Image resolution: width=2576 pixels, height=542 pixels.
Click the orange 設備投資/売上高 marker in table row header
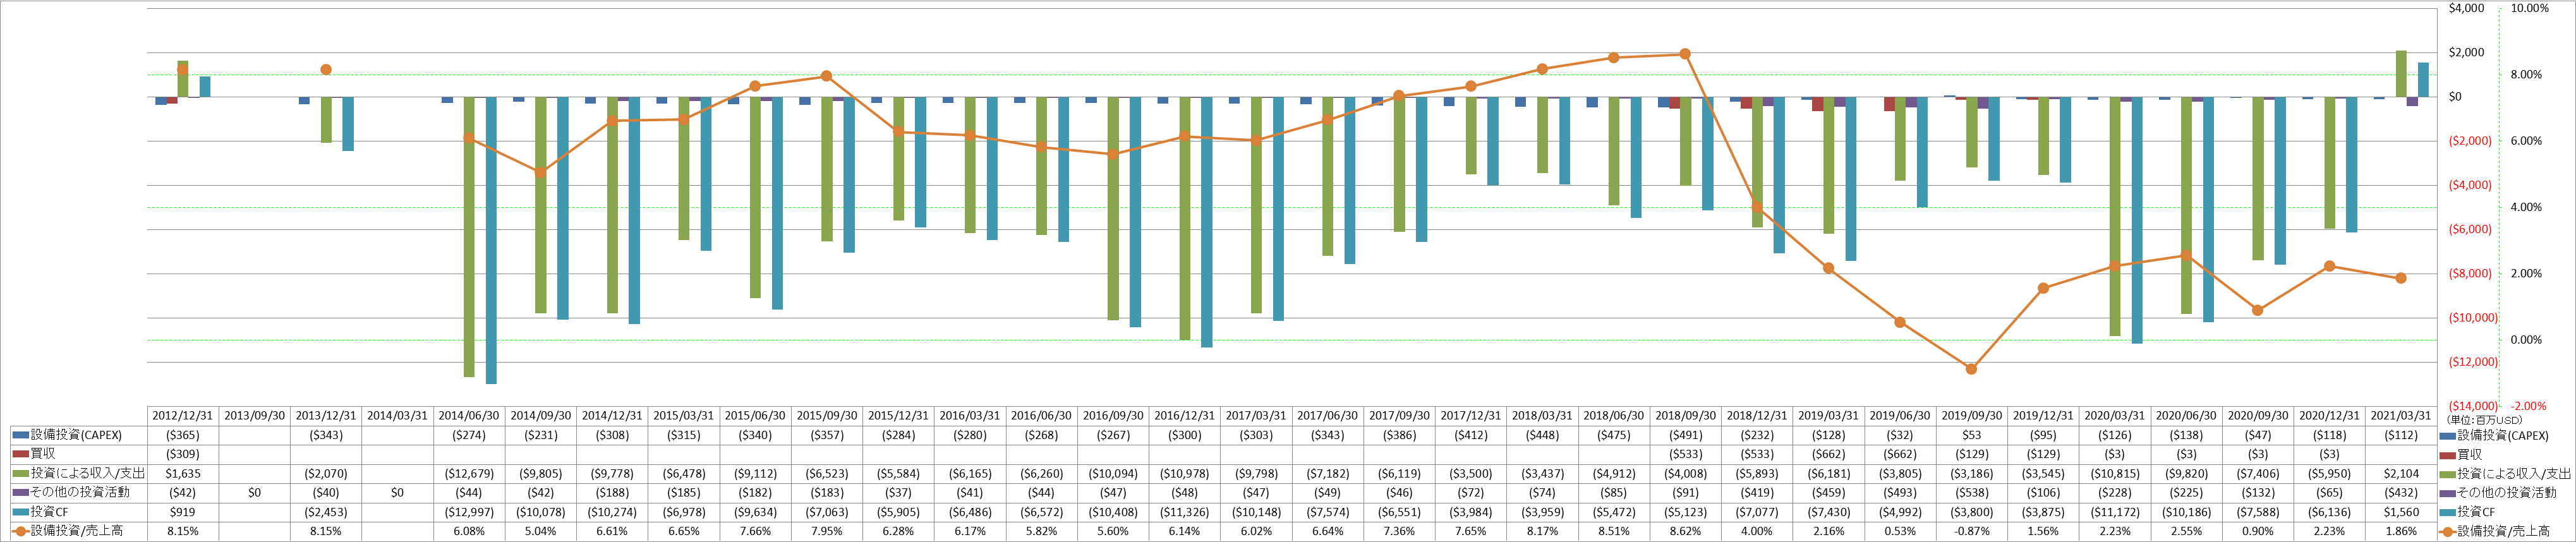tap(20, 531)
